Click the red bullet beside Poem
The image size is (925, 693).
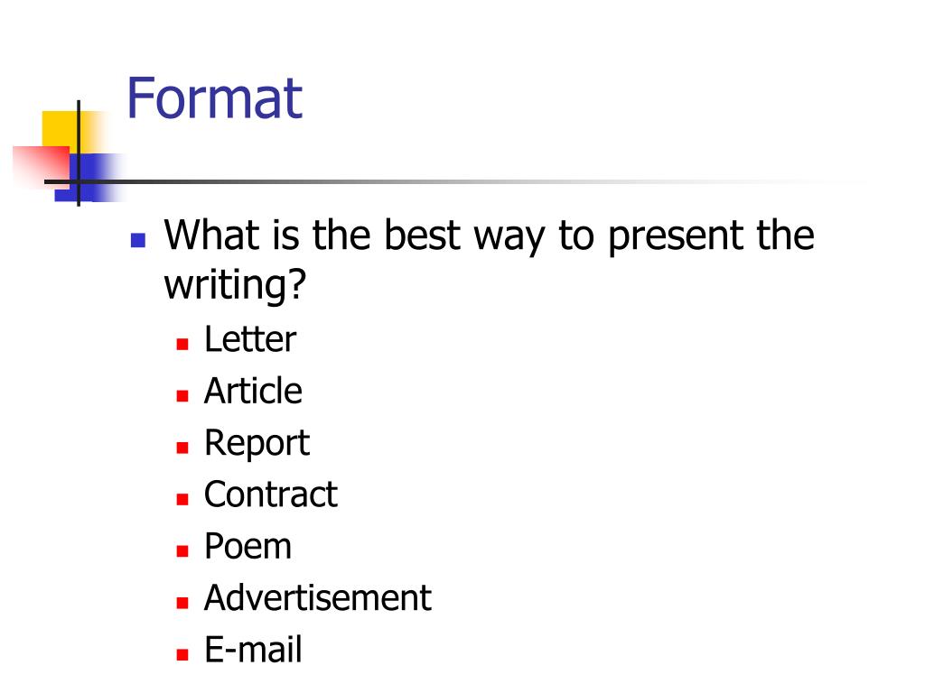click(182, 551)
